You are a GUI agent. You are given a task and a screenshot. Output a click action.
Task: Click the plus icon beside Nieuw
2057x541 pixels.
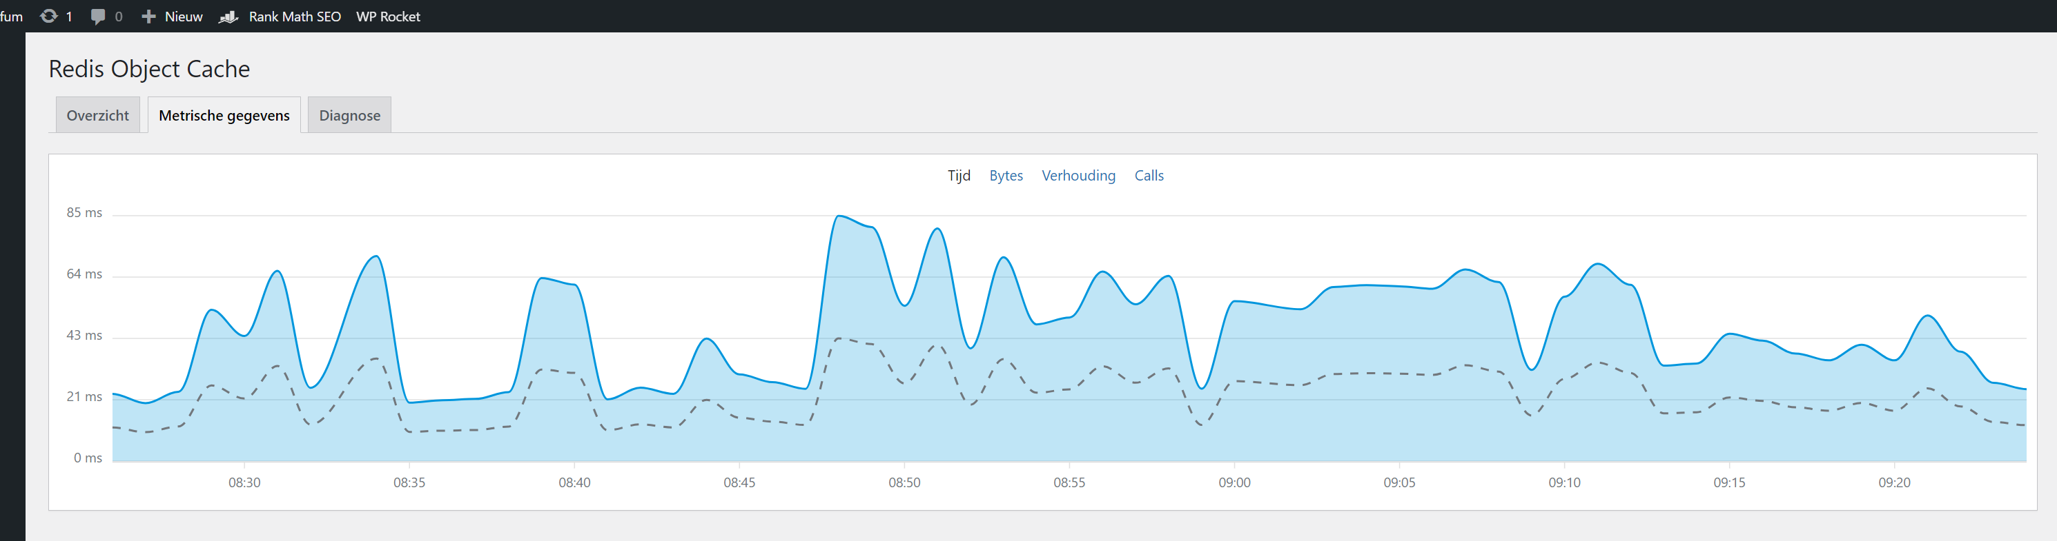148,16
